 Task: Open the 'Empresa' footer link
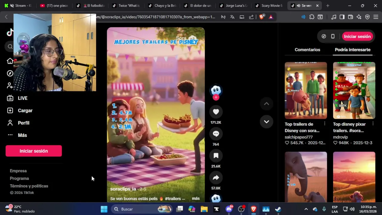(18, 171)
